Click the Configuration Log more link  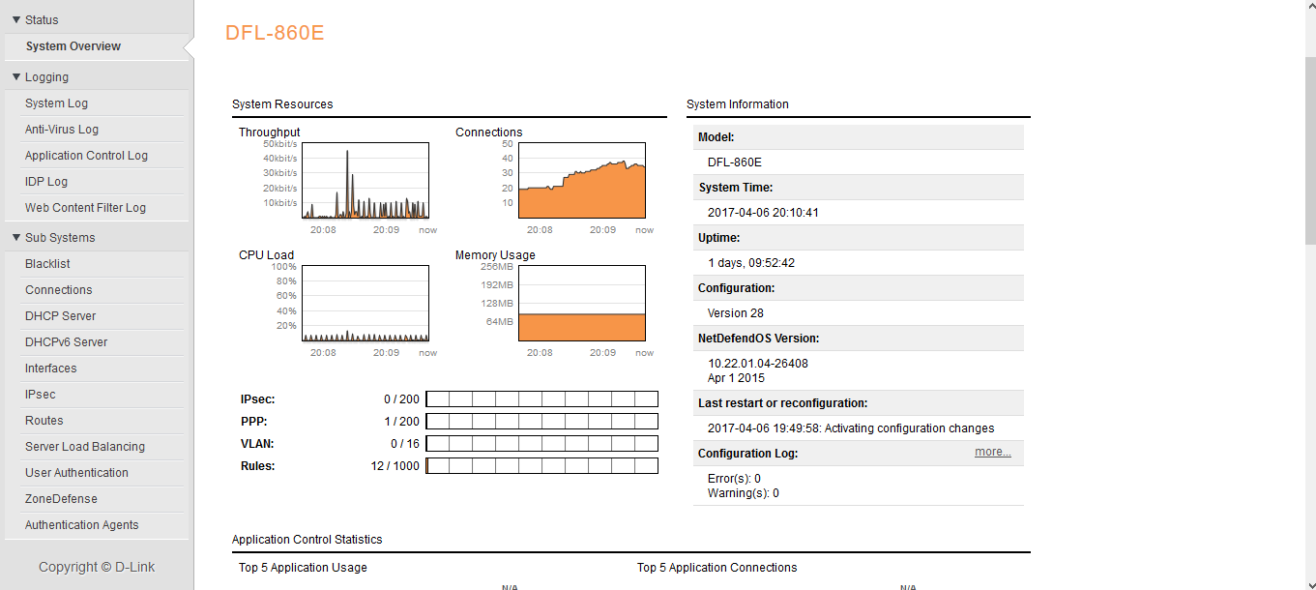993,452
